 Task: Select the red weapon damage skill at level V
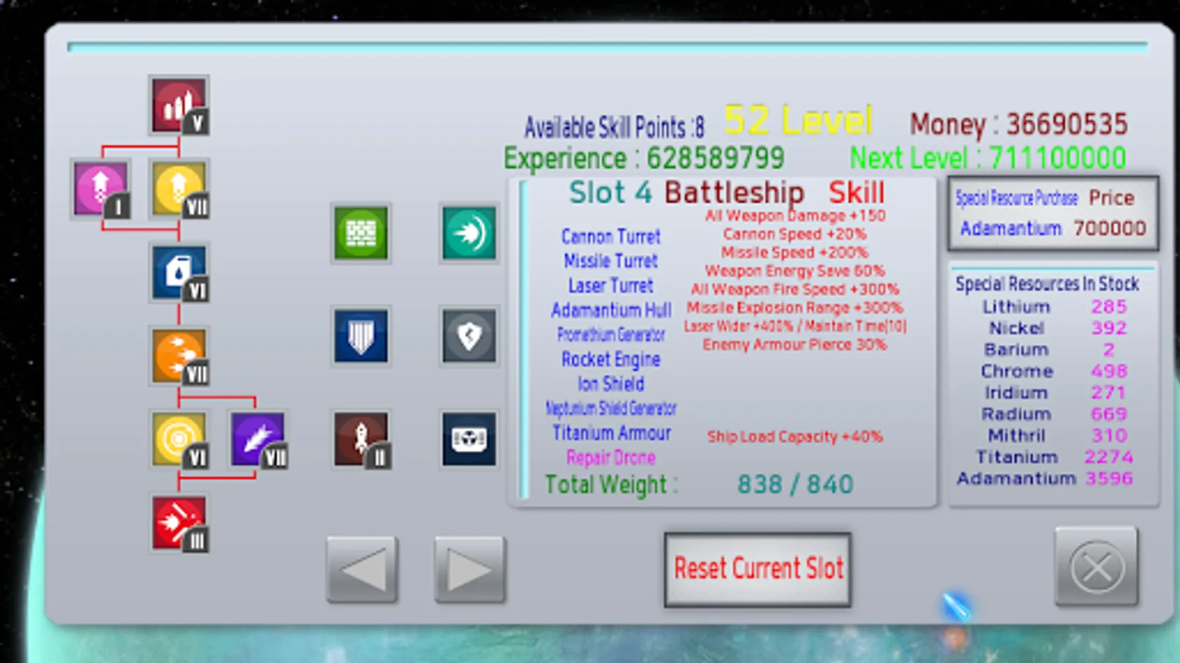(x=179, y=104)
